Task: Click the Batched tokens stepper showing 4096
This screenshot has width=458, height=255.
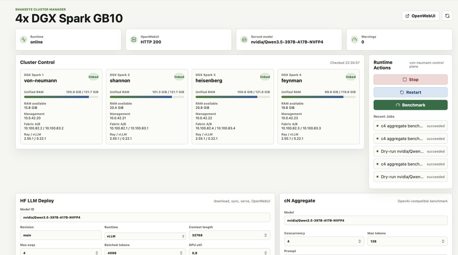Action: click(145, 252)
